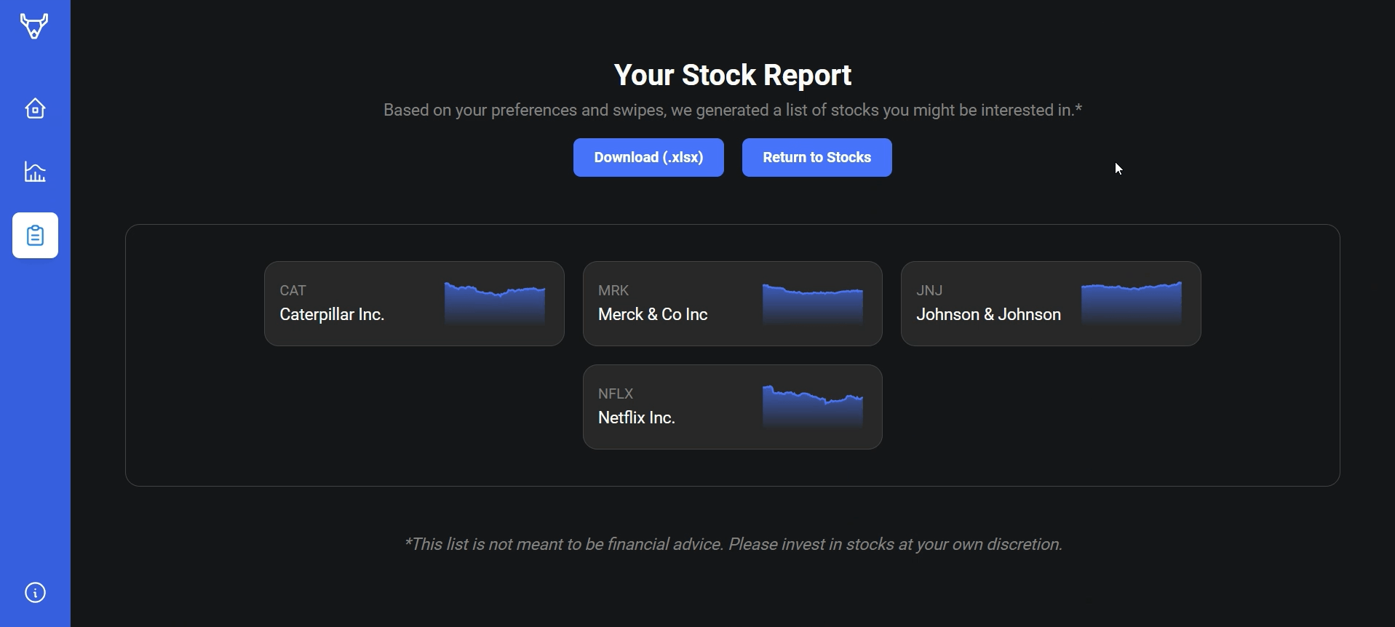Select the CAT ticker label

point(293,290)
